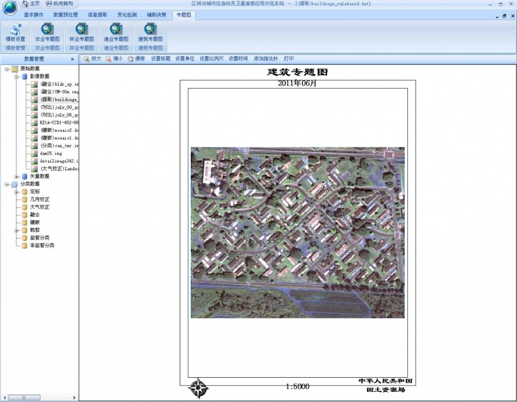Switch to the 数据预处理 tab
Viewport: 517px width, 402px height.
pos(66,15)
